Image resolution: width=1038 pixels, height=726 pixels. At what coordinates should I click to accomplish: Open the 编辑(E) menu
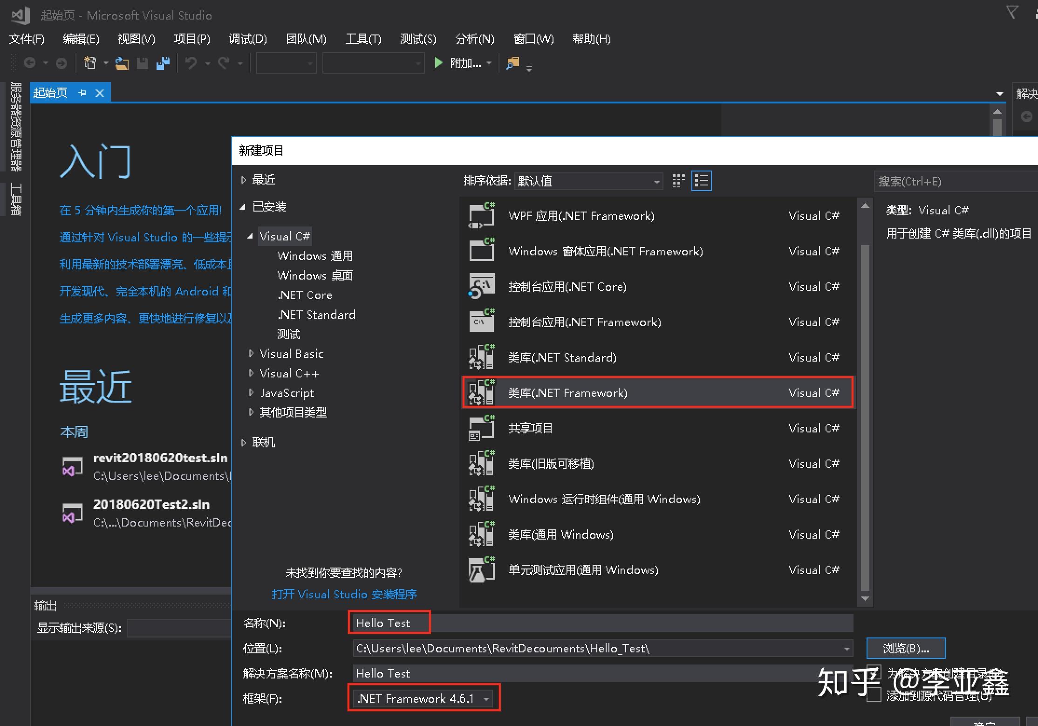(x=81, y=39)
